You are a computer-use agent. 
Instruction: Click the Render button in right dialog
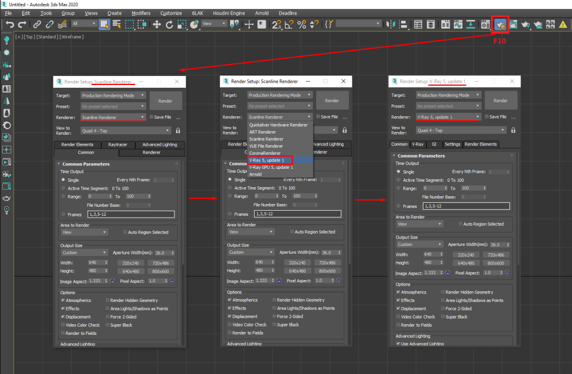point(500,100)
